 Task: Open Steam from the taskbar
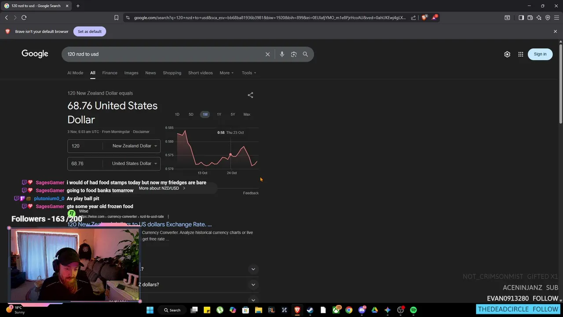(x=310, y=310)
